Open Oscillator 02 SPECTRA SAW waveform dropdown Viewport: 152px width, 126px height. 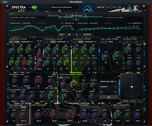(x=63, y=42)
